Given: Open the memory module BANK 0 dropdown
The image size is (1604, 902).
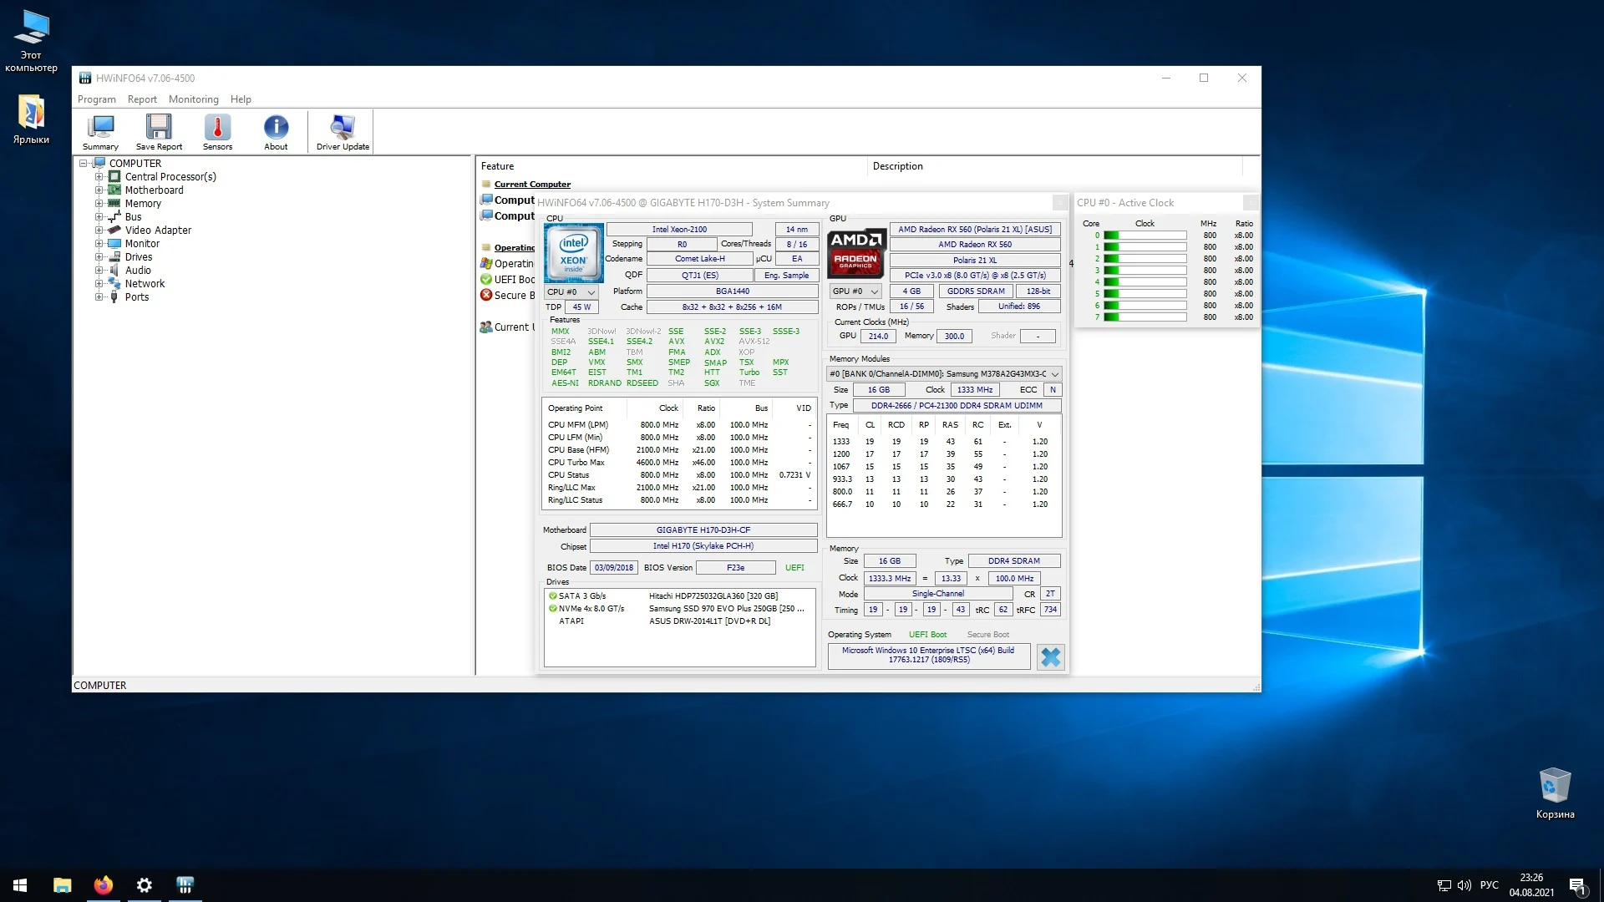Looking at the screenshot, I should [944, 374].
